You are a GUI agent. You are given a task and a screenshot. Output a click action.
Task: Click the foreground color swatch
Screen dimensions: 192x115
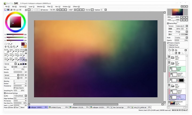tap(23, 44)
